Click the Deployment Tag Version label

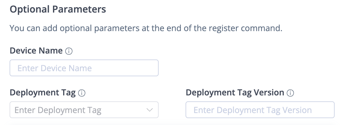pyautogui.click(x=235, y=93)
